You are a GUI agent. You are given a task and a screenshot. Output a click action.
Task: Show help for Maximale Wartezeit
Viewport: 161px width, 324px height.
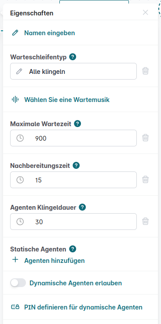(x=77, y=124)
